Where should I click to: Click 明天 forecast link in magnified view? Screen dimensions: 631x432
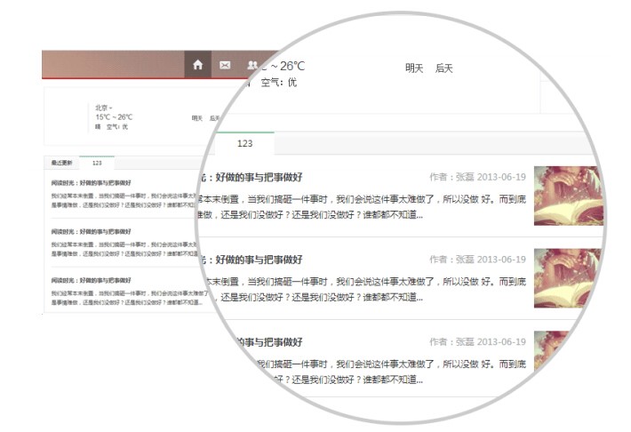pos(414,68)
